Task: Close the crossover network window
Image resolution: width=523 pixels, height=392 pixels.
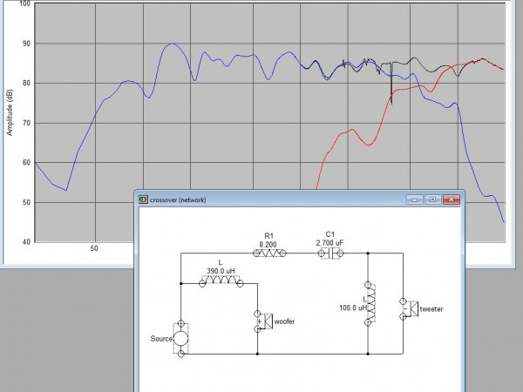Action: click(x=450, y=199)
